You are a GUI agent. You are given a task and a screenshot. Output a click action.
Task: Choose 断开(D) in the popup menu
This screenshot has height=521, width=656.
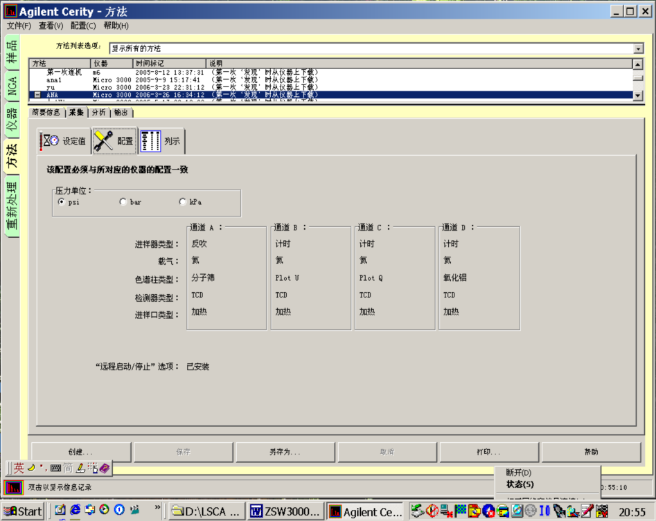(x=519, y=473)
